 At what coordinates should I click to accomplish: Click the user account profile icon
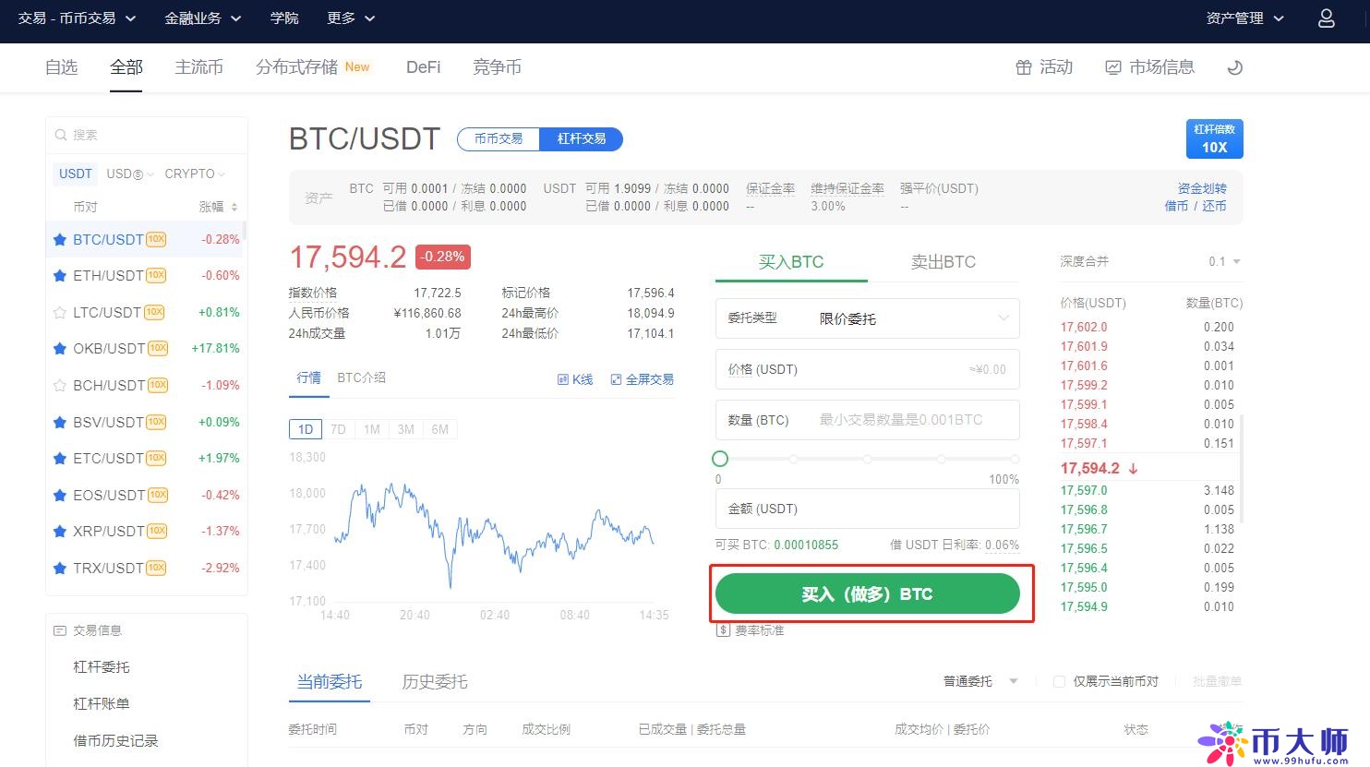pos(1326,18)
